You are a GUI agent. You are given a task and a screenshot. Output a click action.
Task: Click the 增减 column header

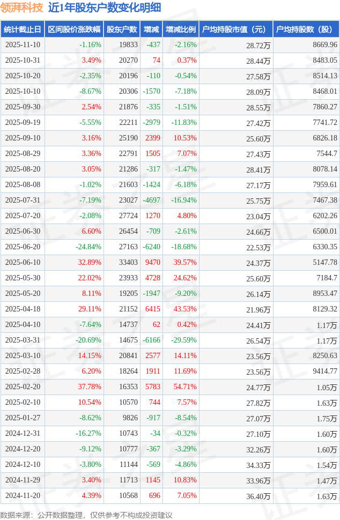pos(151,29)
